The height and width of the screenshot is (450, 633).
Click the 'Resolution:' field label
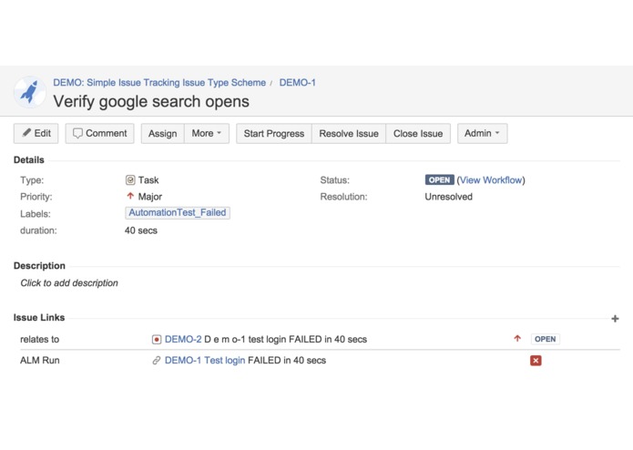coord(343,197)
